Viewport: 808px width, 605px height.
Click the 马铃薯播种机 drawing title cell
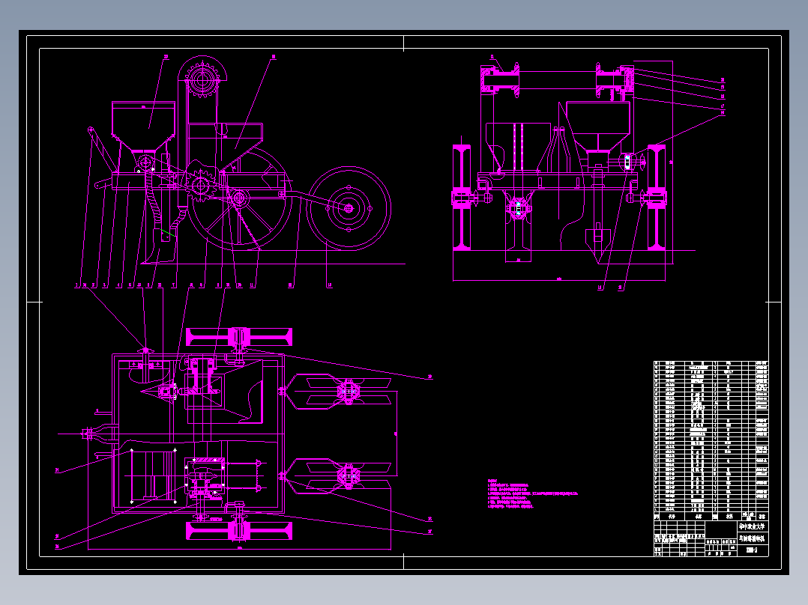(x=753, y=538)
